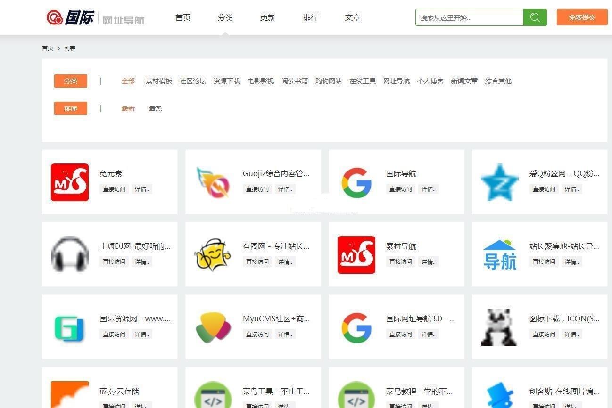Image resolution: width=612 pixels, height=408 pixels.
Task: Select the 最热 sort option
Action: click(156, 108)
